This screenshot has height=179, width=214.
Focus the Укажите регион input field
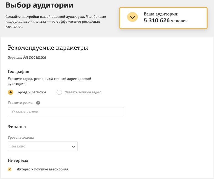[x=66, y=112]
